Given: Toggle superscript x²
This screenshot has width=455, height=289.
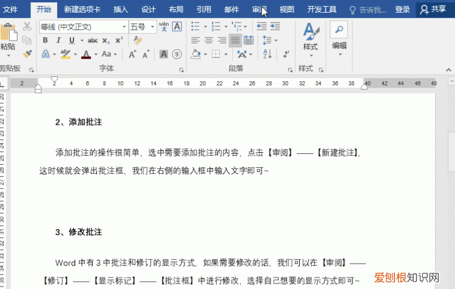Looking at the screenshot, I should (x=119, y=41).
